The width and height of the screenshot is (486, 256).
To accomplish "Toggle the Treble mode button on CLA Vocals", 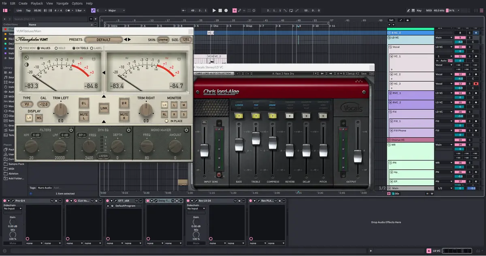I will click(256, 116).
